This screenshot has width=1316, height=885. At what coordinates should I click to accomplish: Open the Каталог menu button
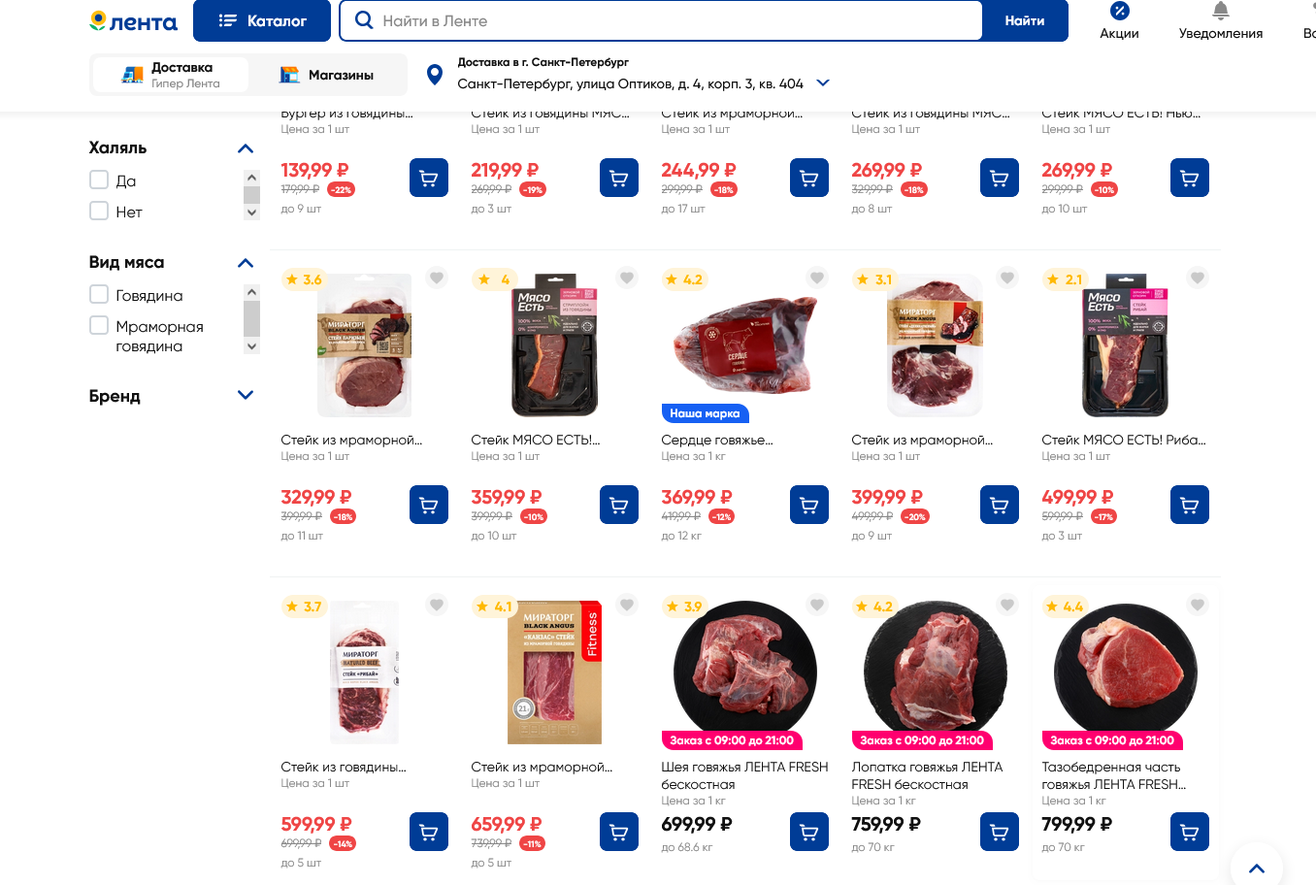click(x=262, y=20)
